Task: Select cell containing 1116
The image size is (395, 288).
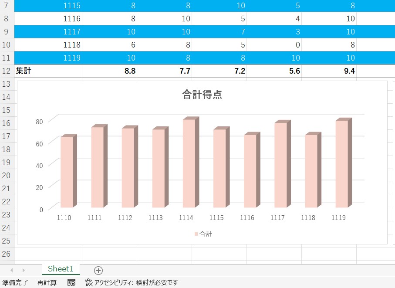Action: (48, 18)
